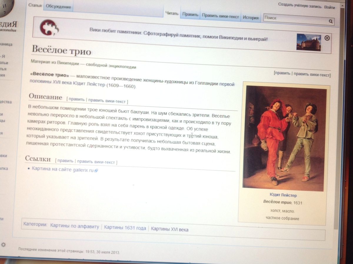This screenshot has width=353, height=264.
Task: Open the castle photo in banner
Action: (x=308, y=42)
